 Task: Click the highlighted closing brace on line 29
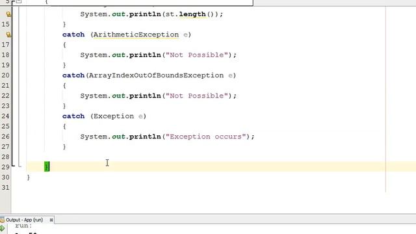(47, 166)
